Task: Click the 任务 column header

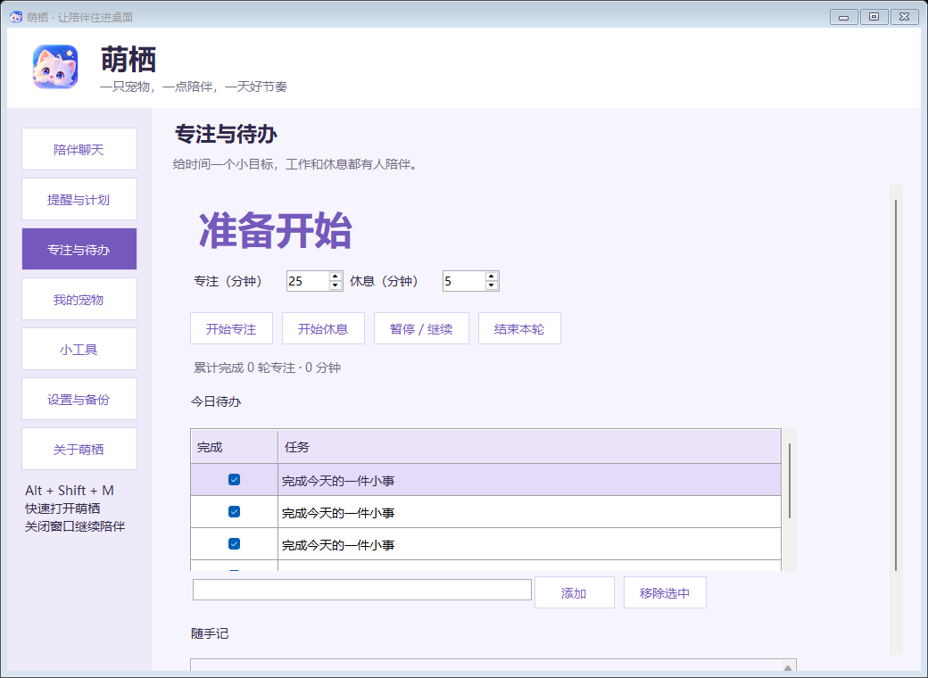Action: tap(530, 447)
